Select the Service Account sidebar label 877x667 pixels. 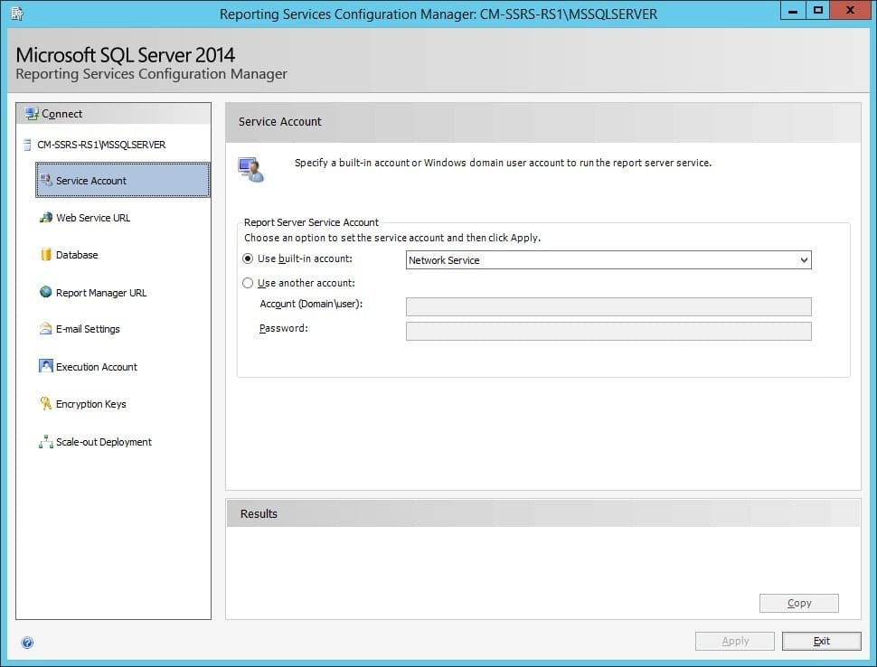click(91, 181)
